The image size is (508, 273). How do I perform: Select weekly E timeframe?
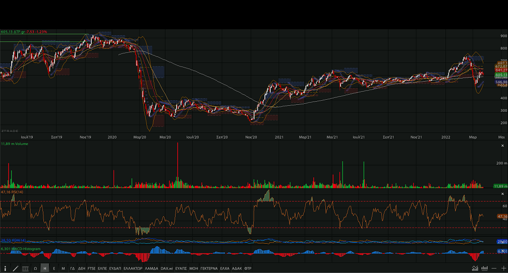tap(54, 268)
